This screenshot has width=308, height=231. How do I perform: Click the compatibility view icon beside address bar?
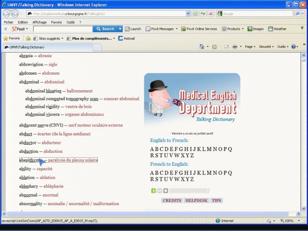195,14
